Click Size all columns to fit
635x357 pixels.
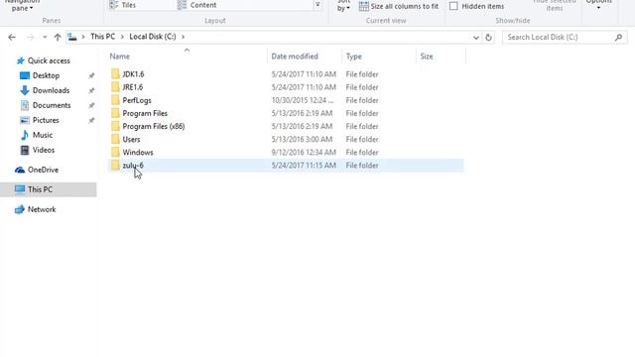coord(399,6)
